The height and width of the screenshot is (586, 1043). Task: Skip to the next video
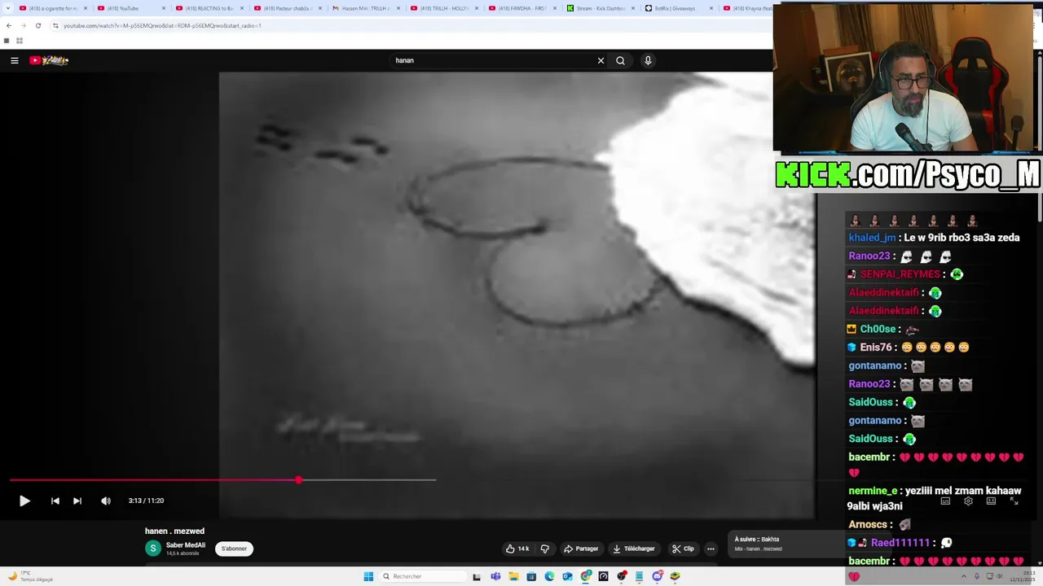point(77,501)
